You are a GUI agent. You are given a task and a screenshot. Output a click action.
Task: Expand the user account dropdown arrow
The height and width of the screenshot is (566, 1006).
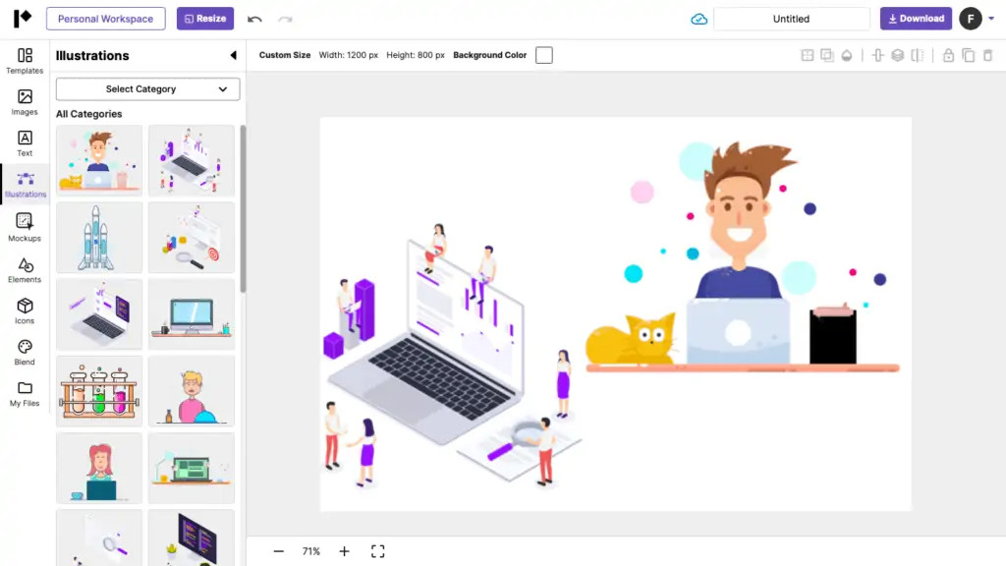(990, 19)
